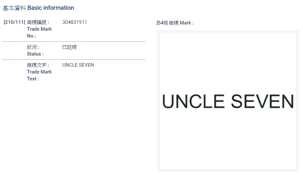Click the 商標文字 field label
The height and width of the screenshot is (181, 303).
point(38,65)
